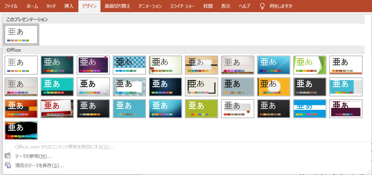Click the lightbulb Tell Me icon
This screenshot has width=372, height=175.
[x=262, y=6]
